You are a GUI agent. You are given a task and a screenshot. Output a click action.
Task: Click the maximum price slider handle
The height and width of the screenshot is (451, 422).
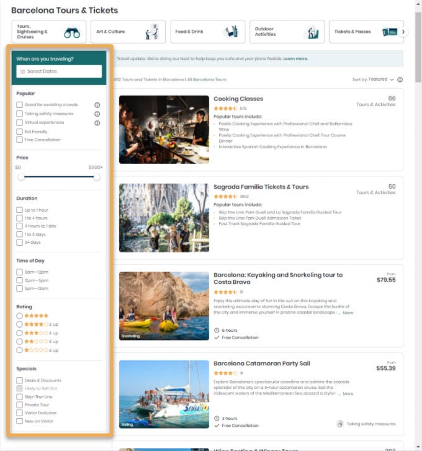[x=97, y=177]
